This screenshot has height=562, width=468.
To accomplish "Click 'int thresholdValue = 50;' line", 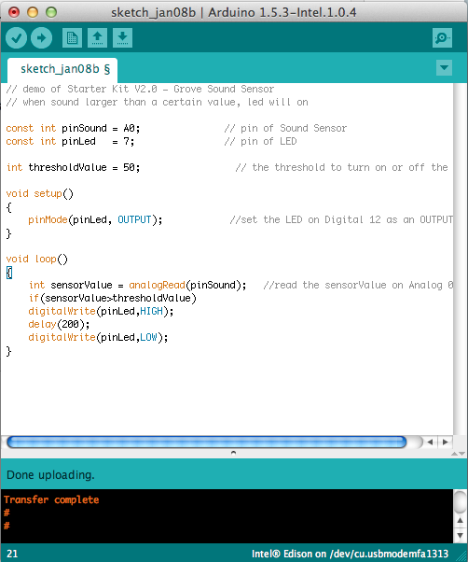I will point(74,167).
